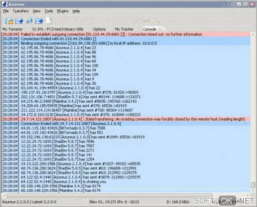Click the greyed-out move up triangle icon
The image size is (257, 207).
coord(74,20)
